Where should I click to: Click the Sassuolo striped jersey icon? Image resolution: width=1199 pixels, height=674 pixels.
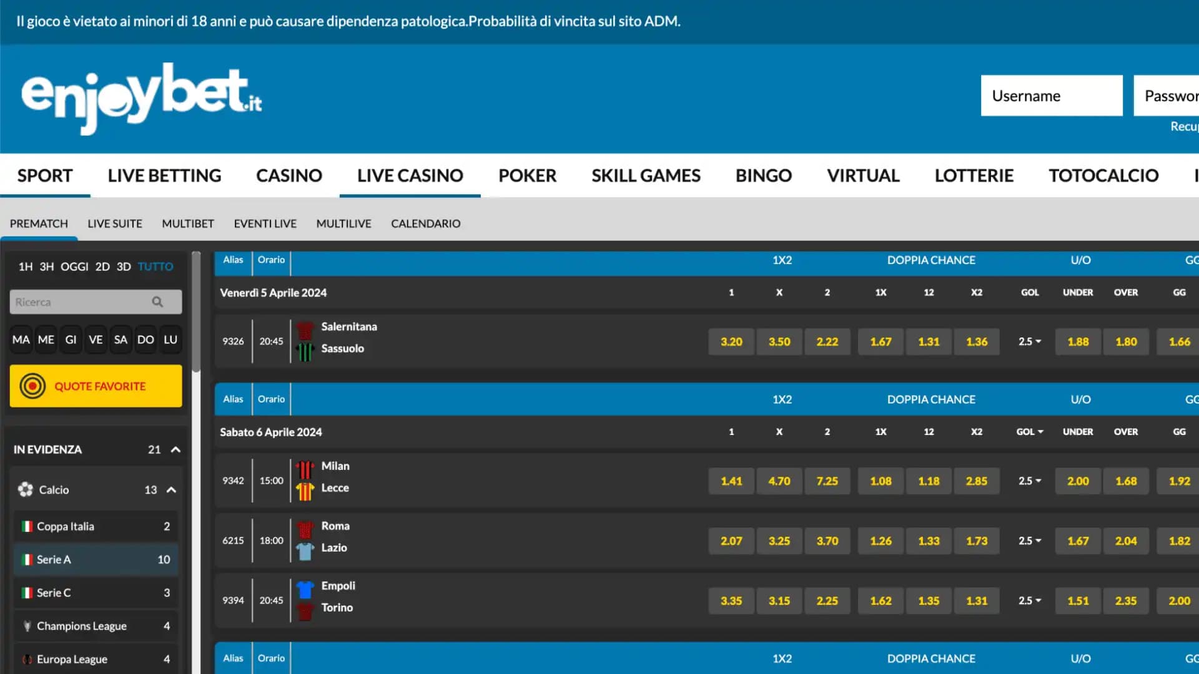coord(305,352)
